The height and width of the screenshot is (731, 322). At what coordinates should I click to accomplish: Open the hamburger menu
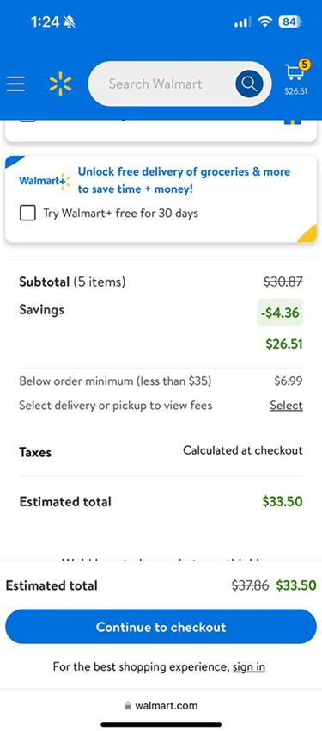tap(15, 84)
